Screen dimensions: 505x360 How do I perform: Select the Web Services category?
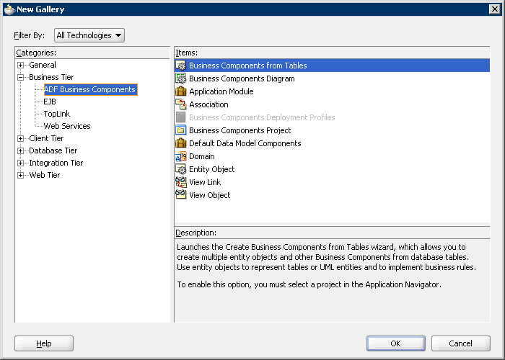click(67, 126)
